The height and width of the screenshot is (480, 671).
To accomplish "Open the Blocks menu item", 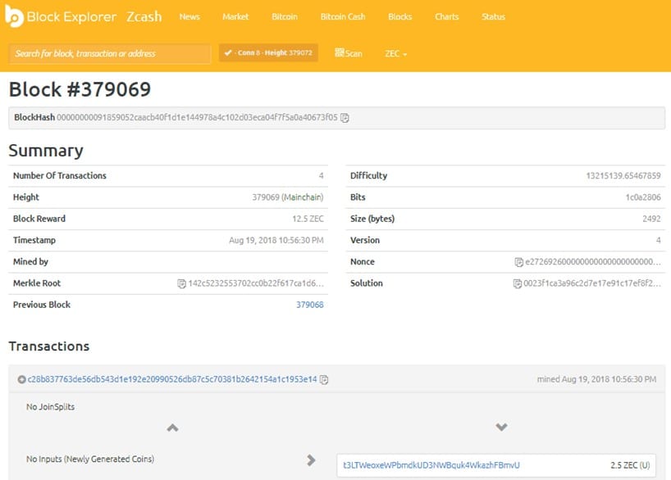I will (x=400, y=16).
